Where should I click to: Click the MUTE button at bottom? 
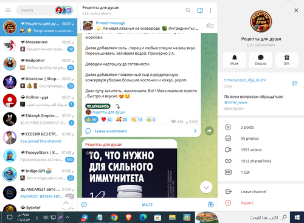tap(147, 205)
